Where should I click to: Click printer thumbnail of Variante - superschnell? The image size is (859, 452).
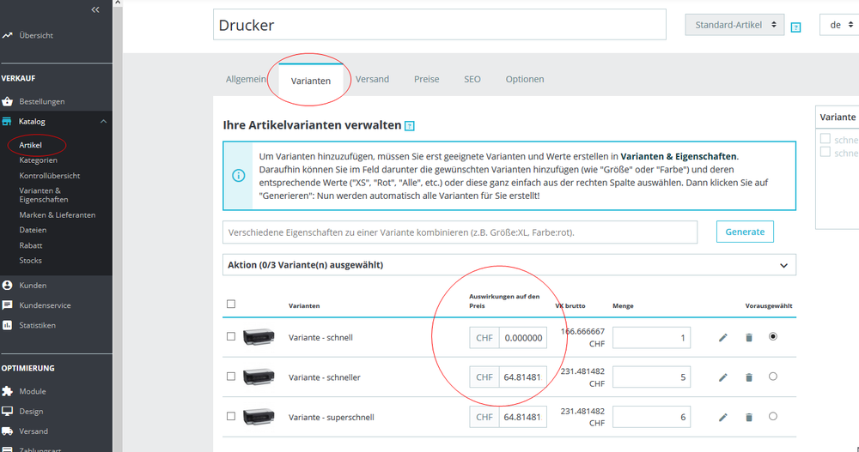pos(259,417)
